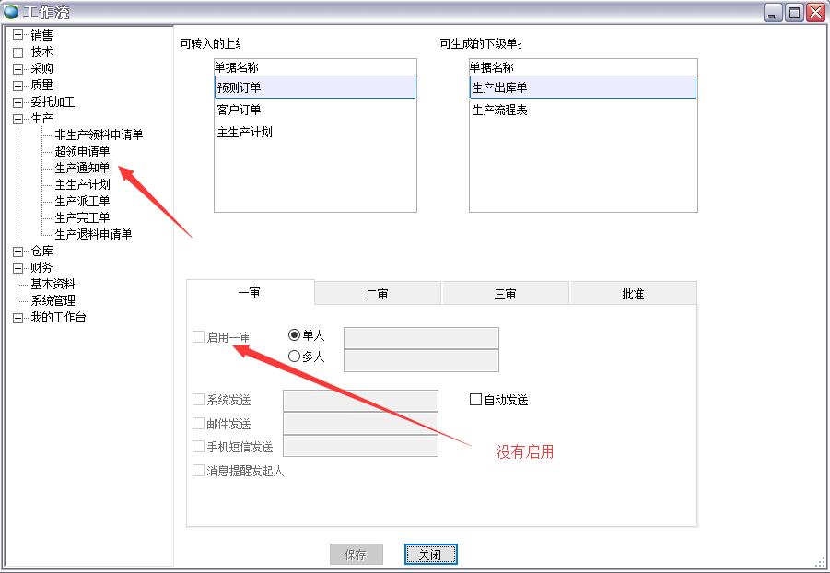Toggle the 自动发送 checkbox
Screen dimensions: 830x573
[476, 400]
